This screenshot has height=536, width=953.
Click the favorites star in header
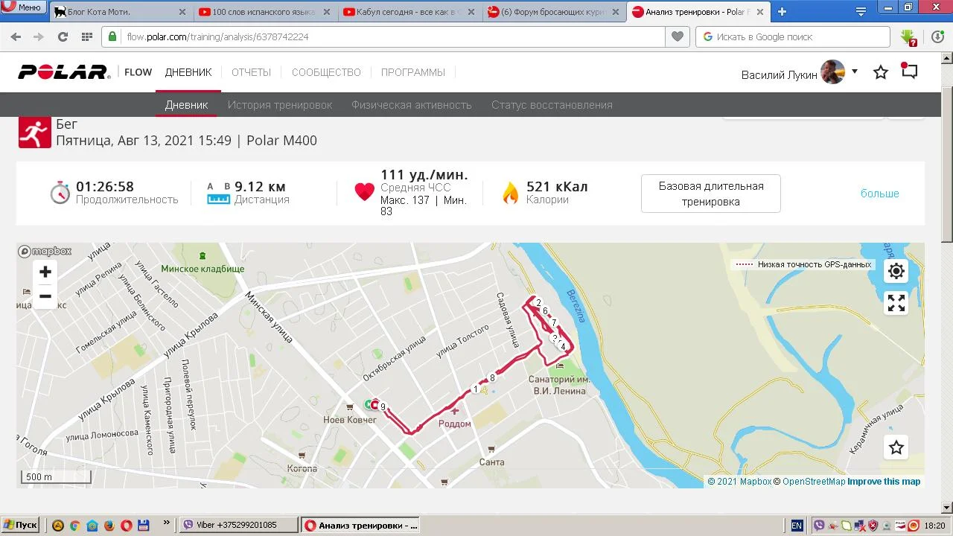coord(881,72)
